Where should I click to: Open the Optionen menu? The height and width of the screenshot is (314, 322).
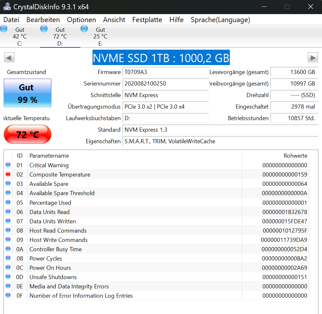tap(81, 20)
